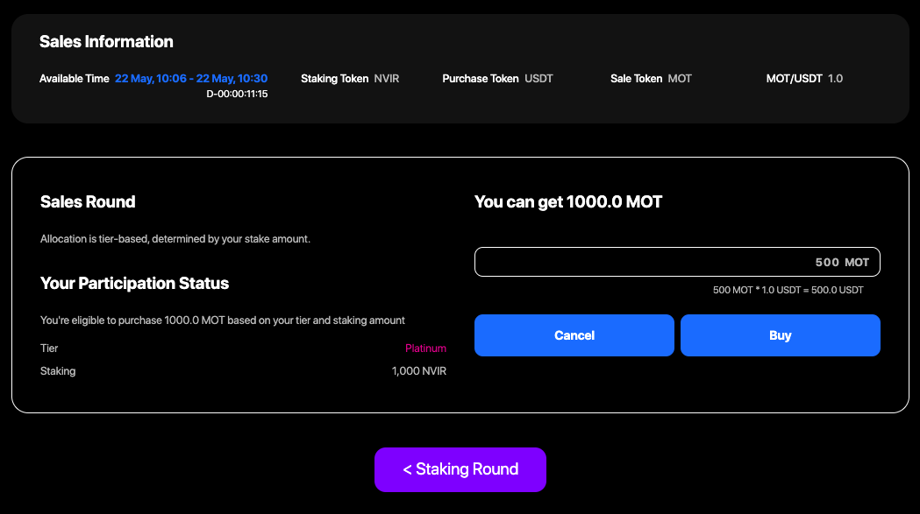This screenshot has width=920, height=514.
Task: Click the Available Time date range
Action: 191,79
